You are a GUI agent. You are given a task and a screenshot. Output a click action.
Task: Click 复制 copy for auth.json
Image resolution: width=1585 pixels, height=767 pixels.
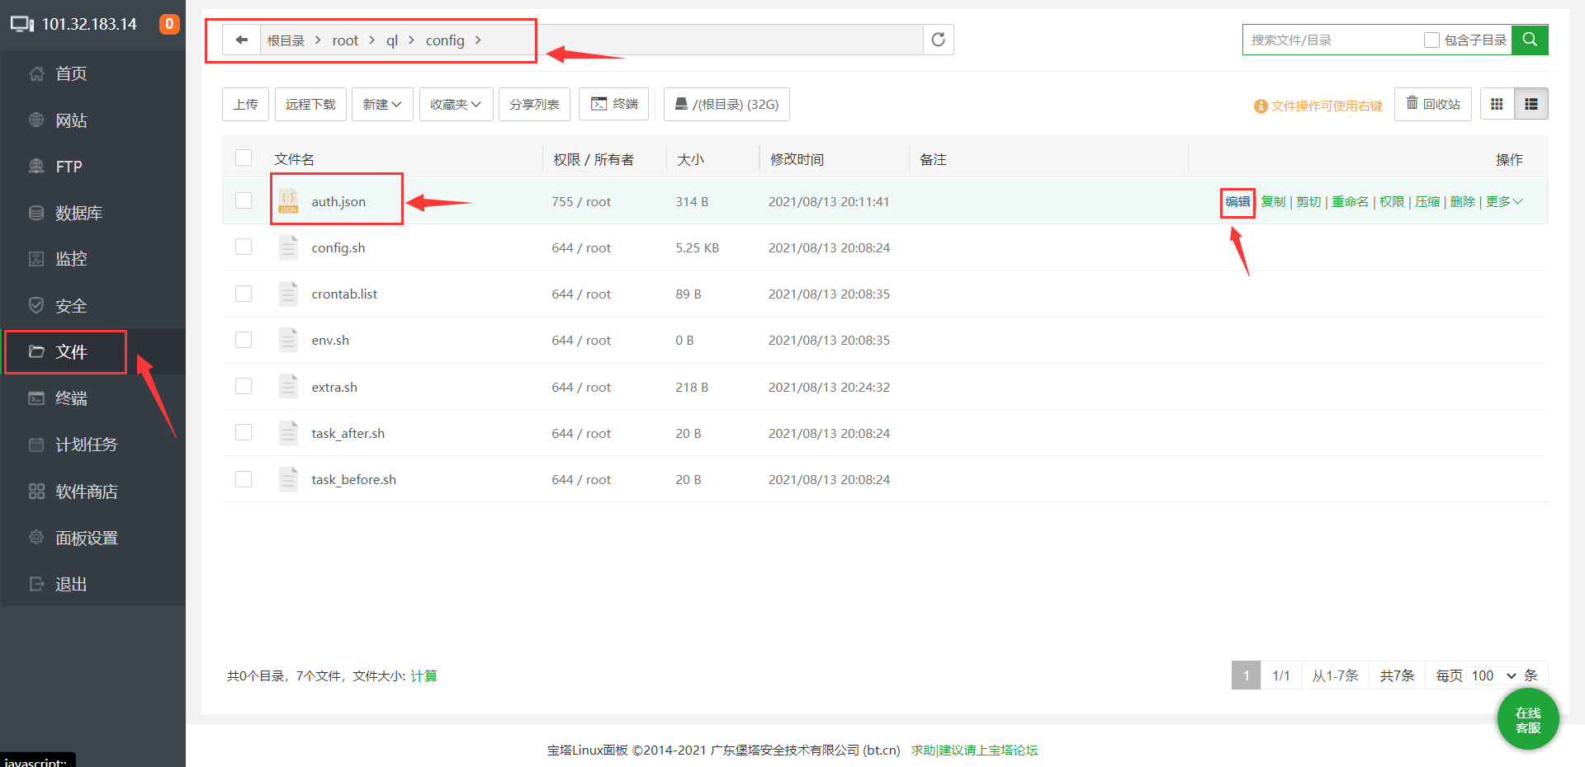tap(1273, 201)
